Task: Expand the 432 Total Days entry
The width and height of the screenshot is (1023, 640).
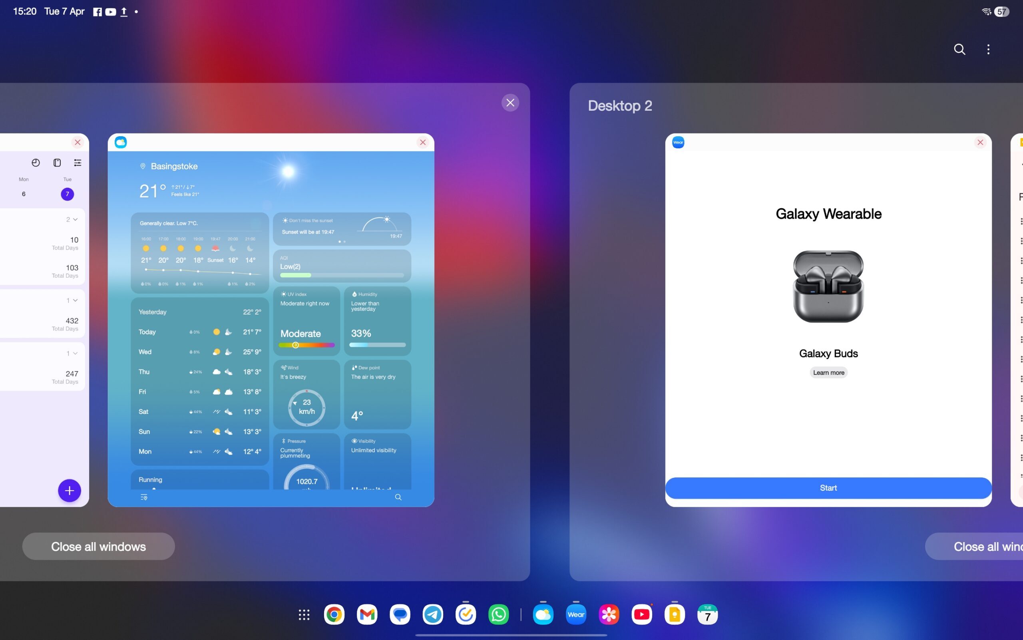Action: tap(72, 300)
